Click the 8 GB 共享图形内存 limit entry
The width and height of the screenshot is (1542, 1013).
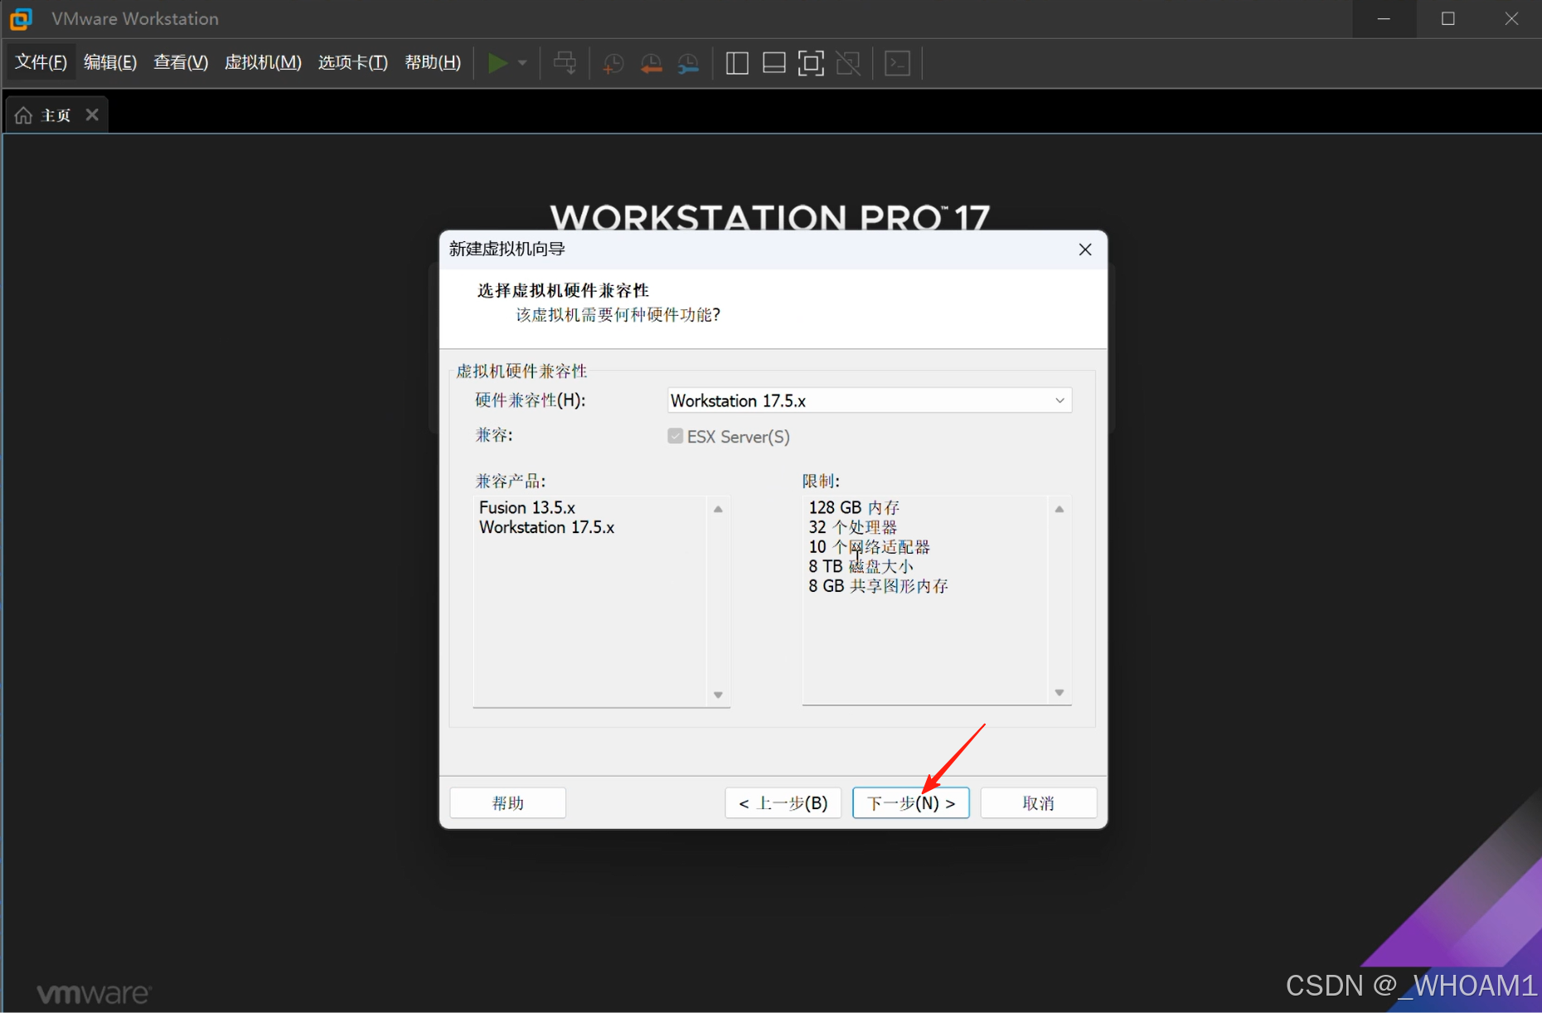click(x=878, y=586)
